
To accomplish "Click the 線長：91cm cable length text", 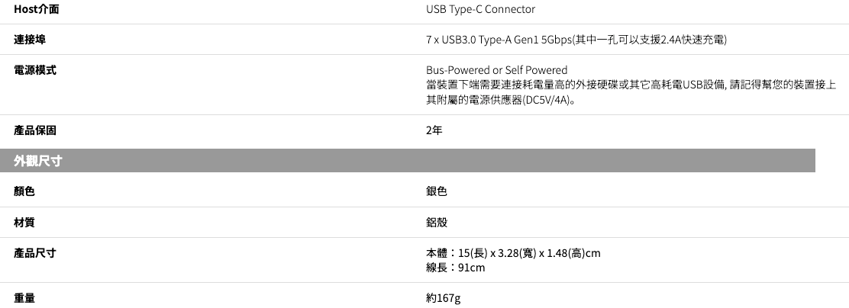I will point(455,268).
